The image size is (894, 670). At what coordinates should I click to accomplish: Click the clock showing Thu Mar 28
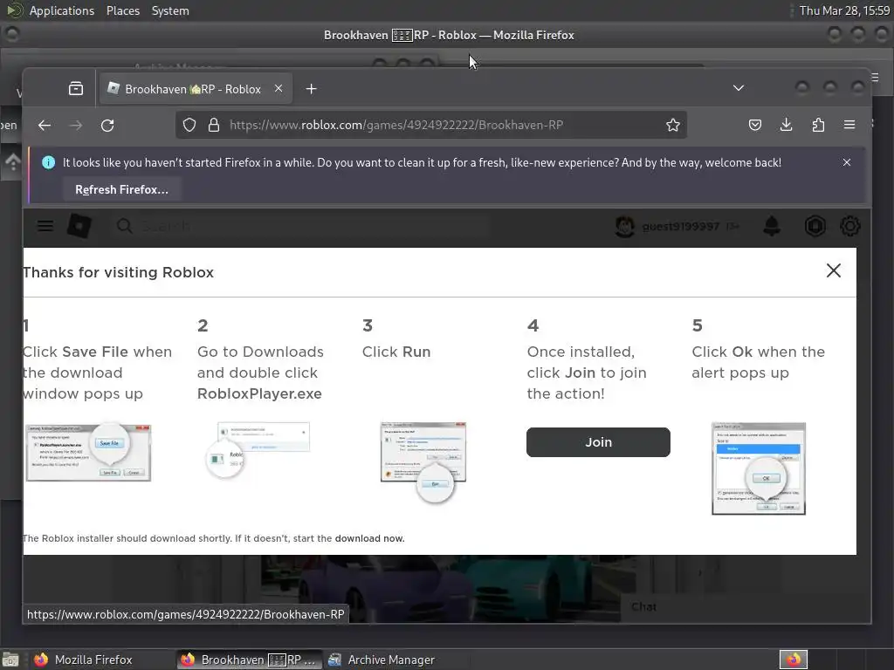pyautogui.click(x=844, y=10)
